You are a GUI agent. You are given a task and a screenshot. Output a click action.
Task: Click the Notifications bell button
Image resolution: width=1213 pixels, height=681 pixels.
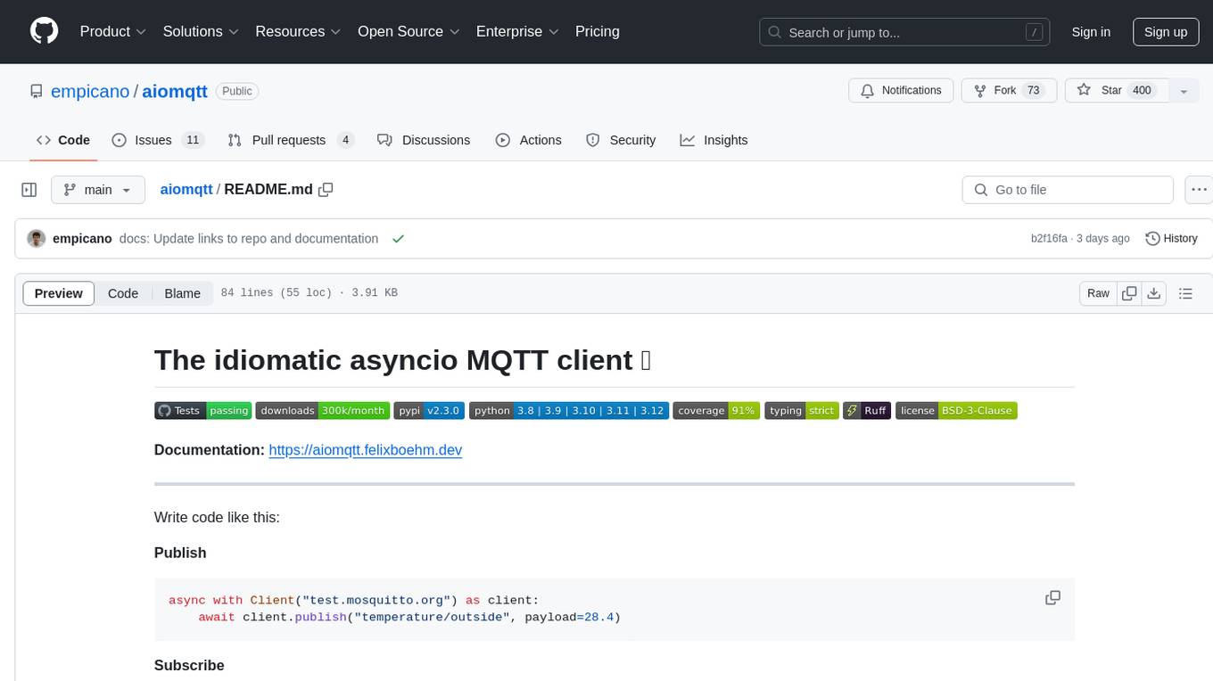pos(901,91)
